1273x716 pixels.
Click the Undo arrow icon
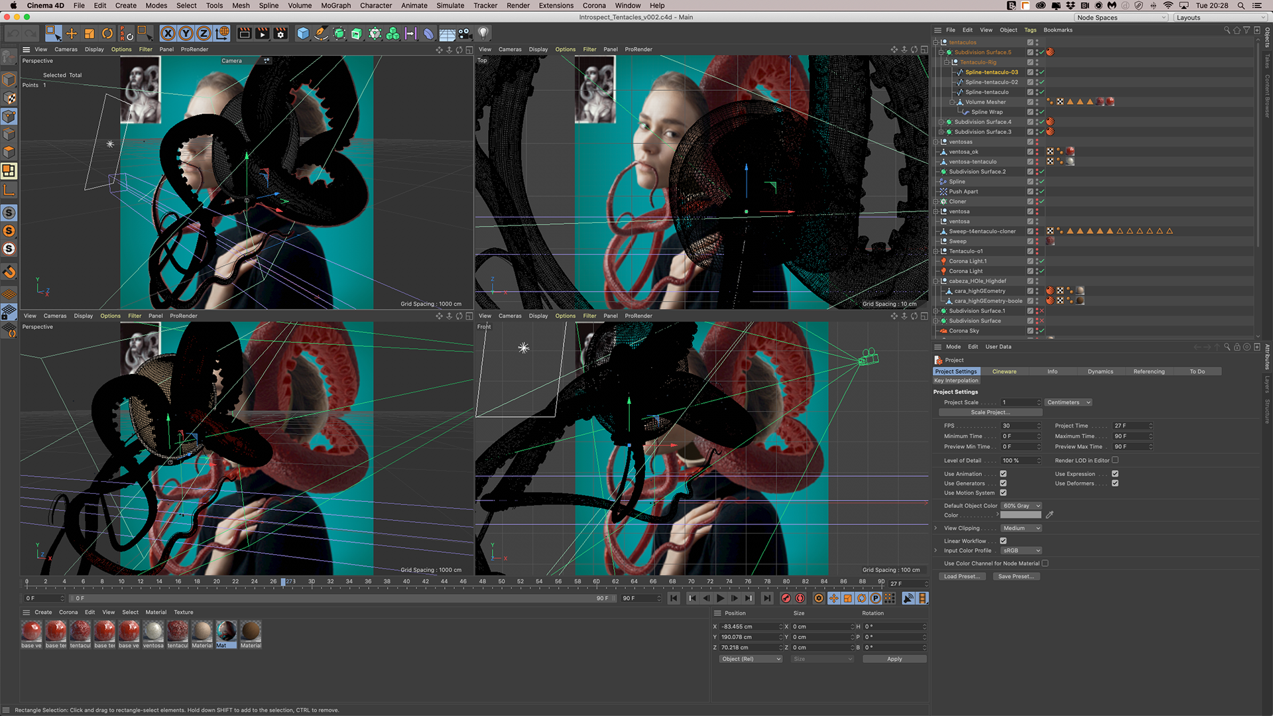13,33
